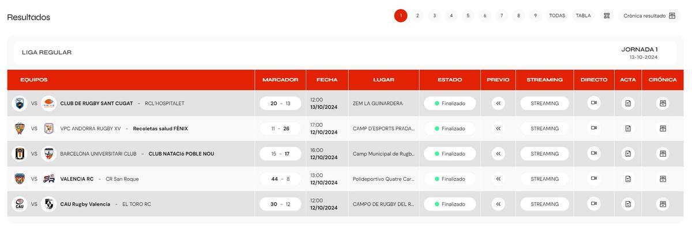Select matchday page 1

[x=401, y=16]
